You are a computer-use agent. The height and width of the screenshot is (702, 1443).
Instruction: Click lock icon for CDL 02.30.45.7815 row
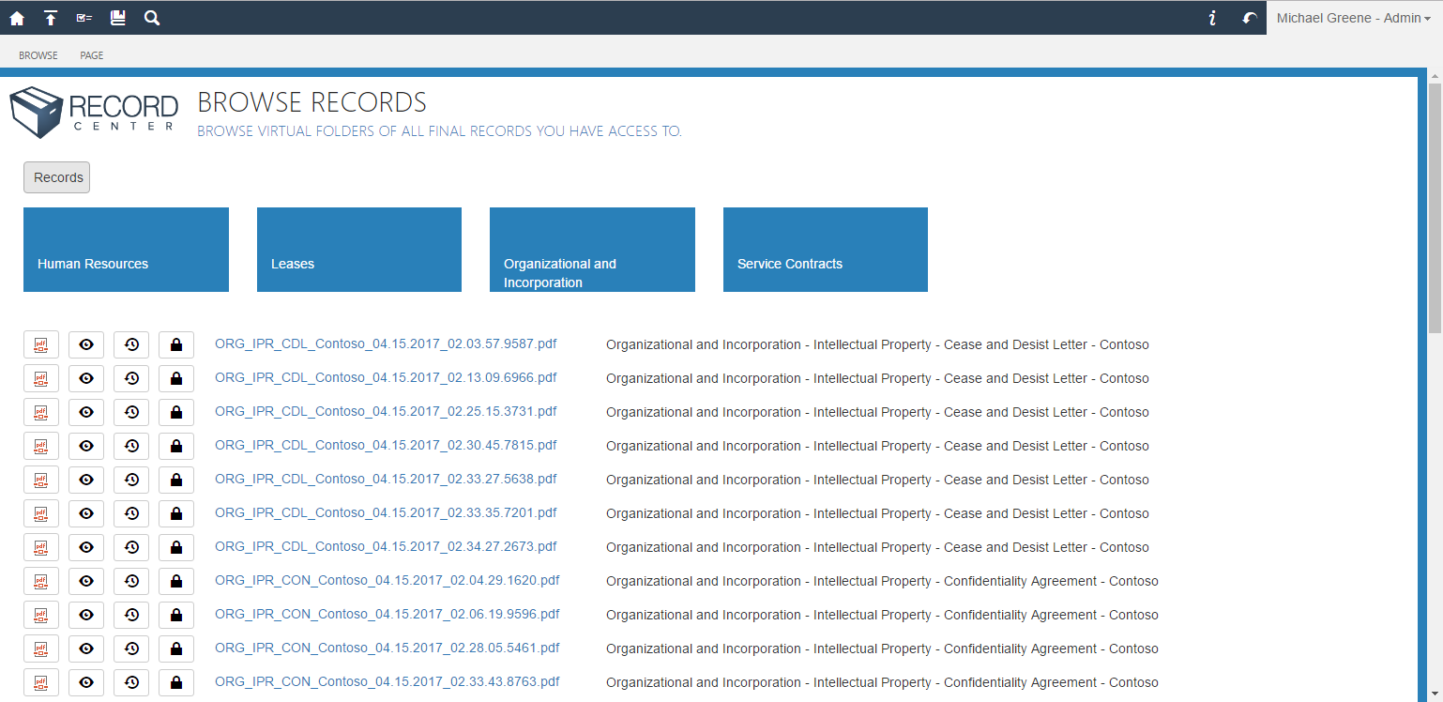point(176,447)
